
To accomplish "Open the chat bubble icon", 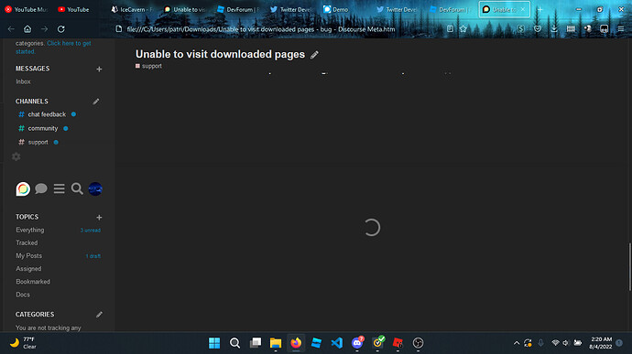I will [x=41, y=188].
